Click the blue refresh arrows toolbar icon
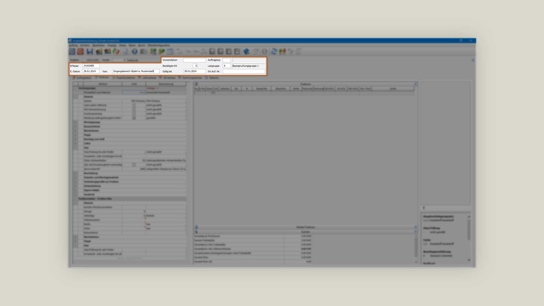The height and width of the screenshot is (306, 544). (x=274, y=51)
